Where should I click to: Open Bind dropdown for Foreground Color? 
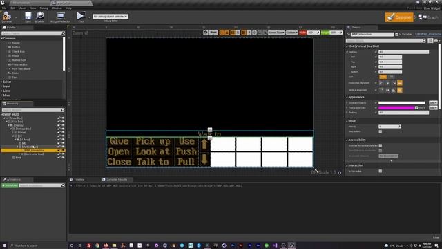[x=433, y=108]
